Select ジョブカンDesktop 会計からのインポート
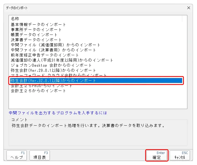Viewport: 197px width, 165px height. click(x=51, y=65)
